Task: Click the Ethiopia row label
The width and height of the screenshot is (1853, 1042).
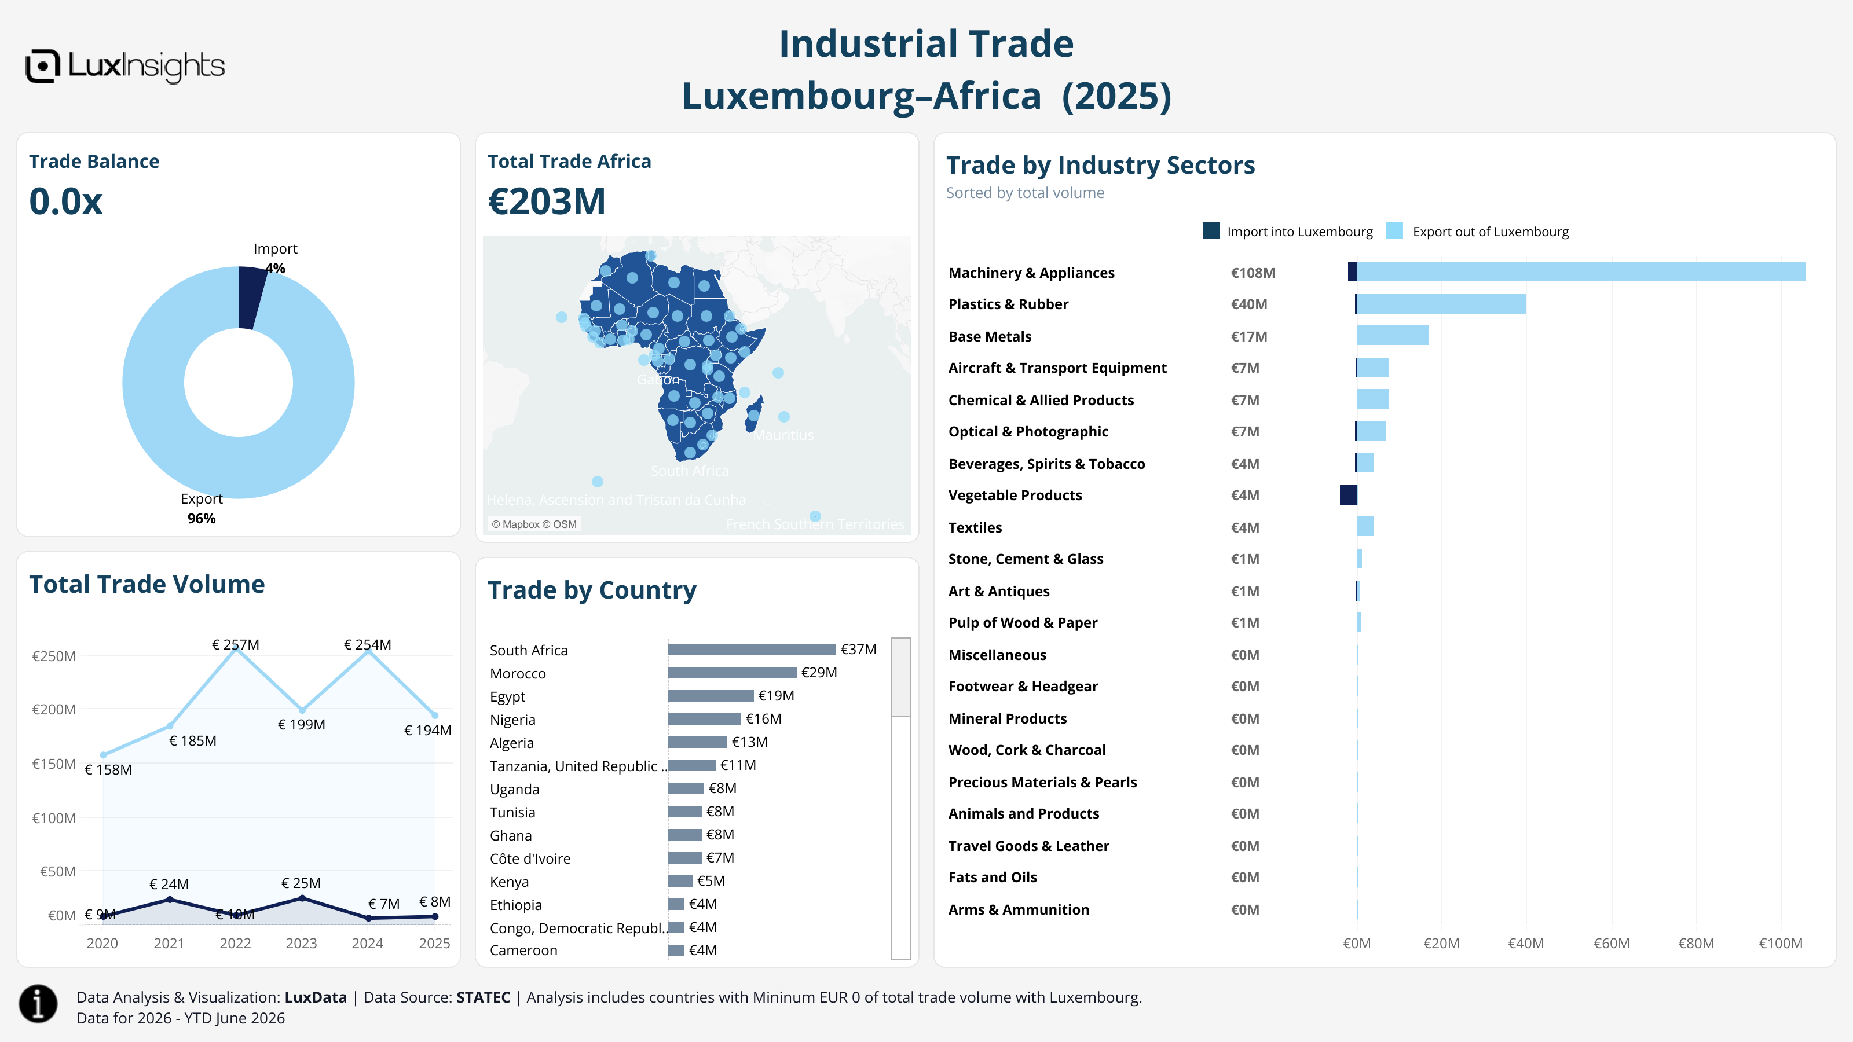Action: [x=516, y=905]
